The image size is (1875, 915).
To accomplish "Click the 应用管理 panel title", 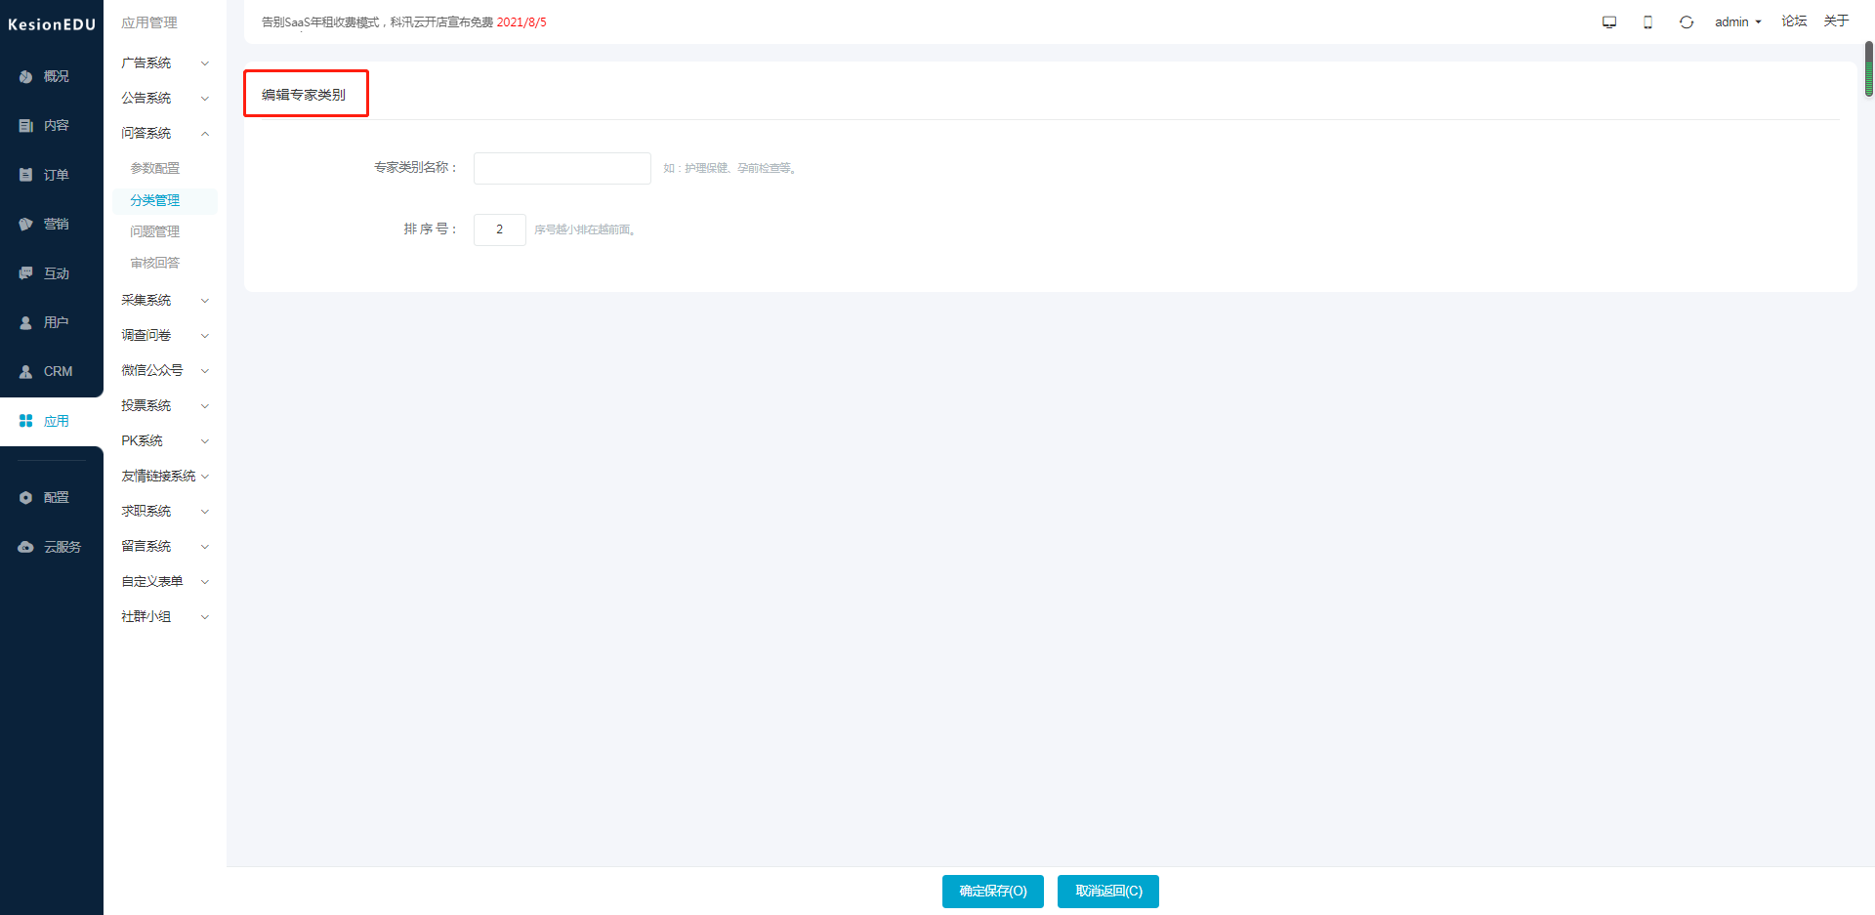I will pyautogui.click(x=149, y=22).
